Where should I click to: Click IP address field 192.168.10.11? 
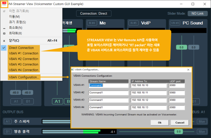point(149,93)
